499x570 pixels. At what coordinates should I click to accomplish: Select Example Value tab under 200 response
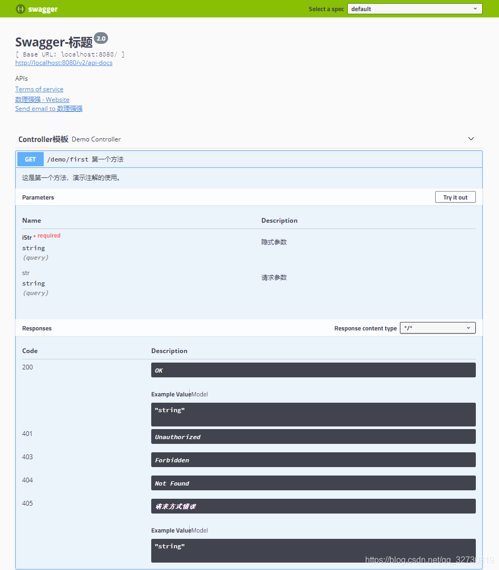coord(171,394)
